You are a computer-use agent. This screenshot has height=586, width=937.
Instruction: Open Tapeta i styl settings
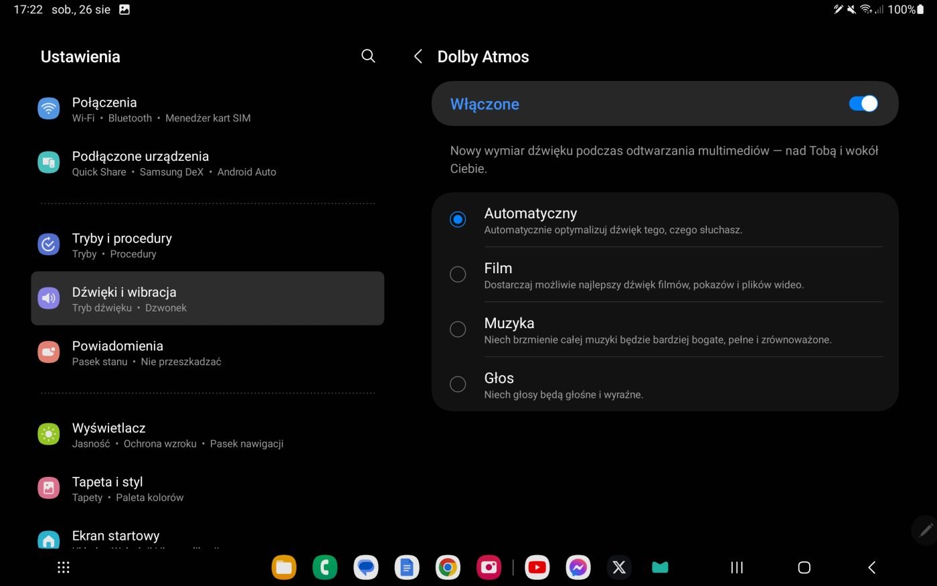207,489
